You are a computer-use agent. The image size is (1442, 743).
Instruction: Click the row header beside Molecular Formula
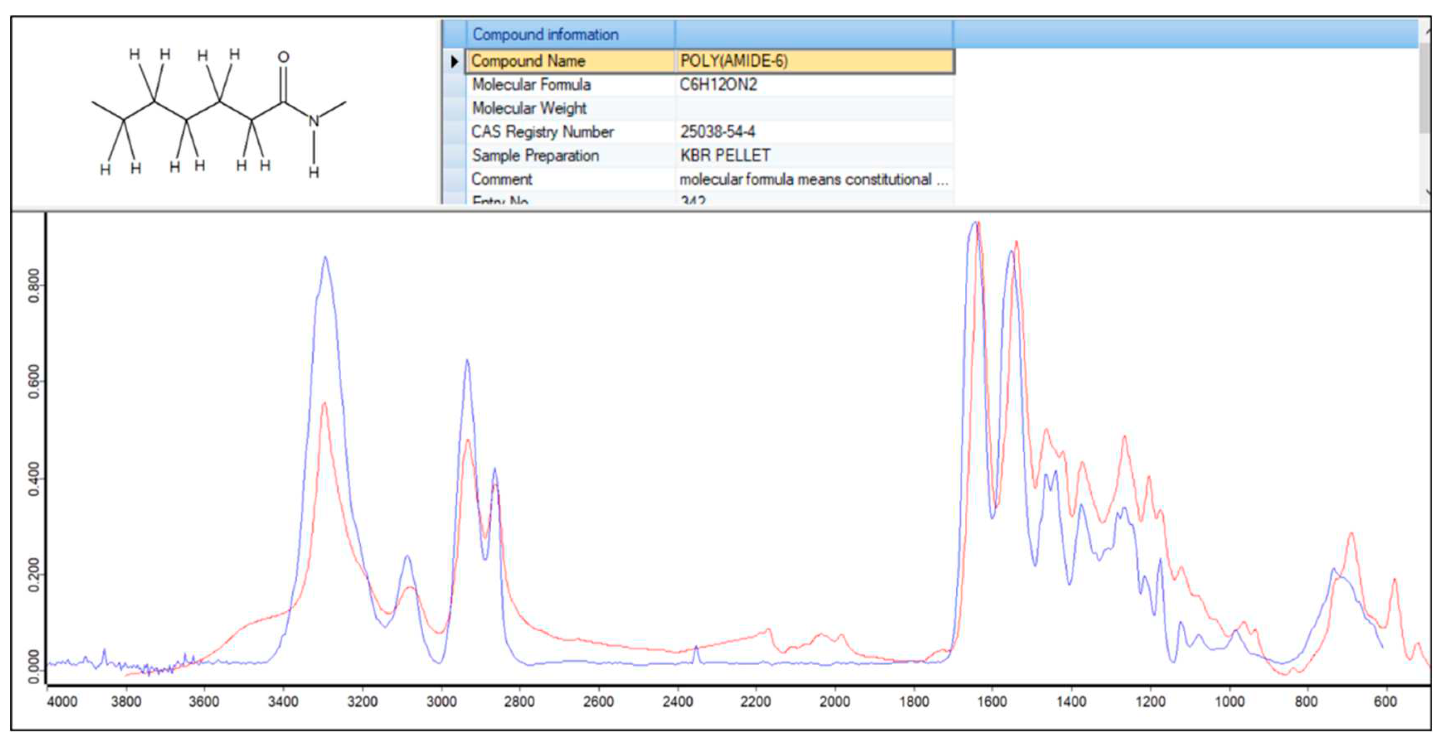pos(454,85)
